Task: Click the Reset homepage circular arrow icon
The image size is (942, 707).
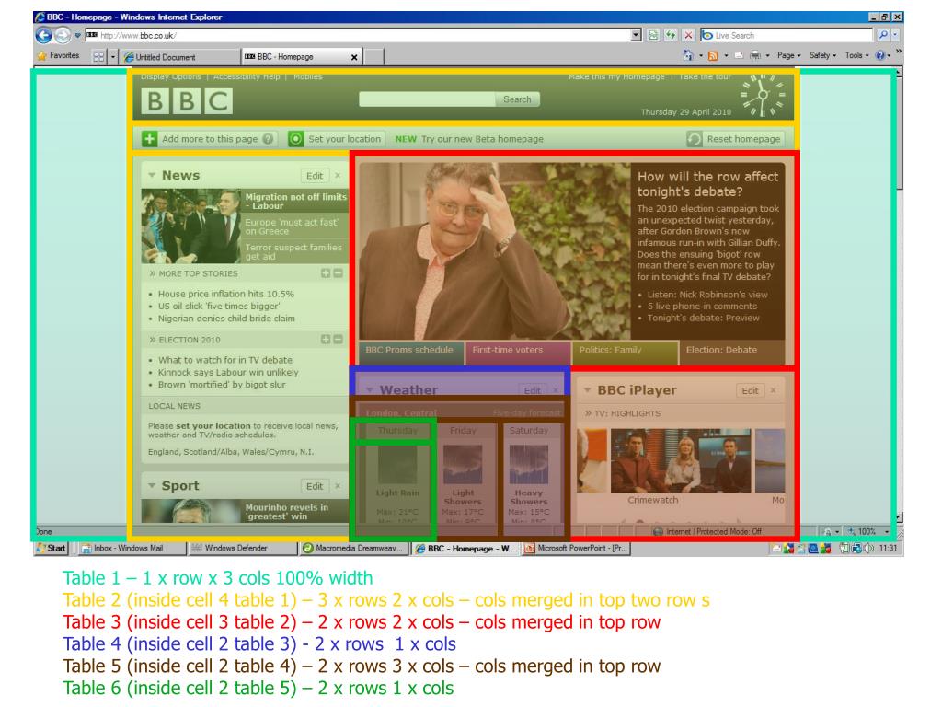Action: coord(695,139)
